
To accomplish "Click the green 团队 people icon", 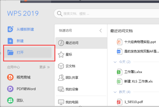I will (x=10, y=100).
